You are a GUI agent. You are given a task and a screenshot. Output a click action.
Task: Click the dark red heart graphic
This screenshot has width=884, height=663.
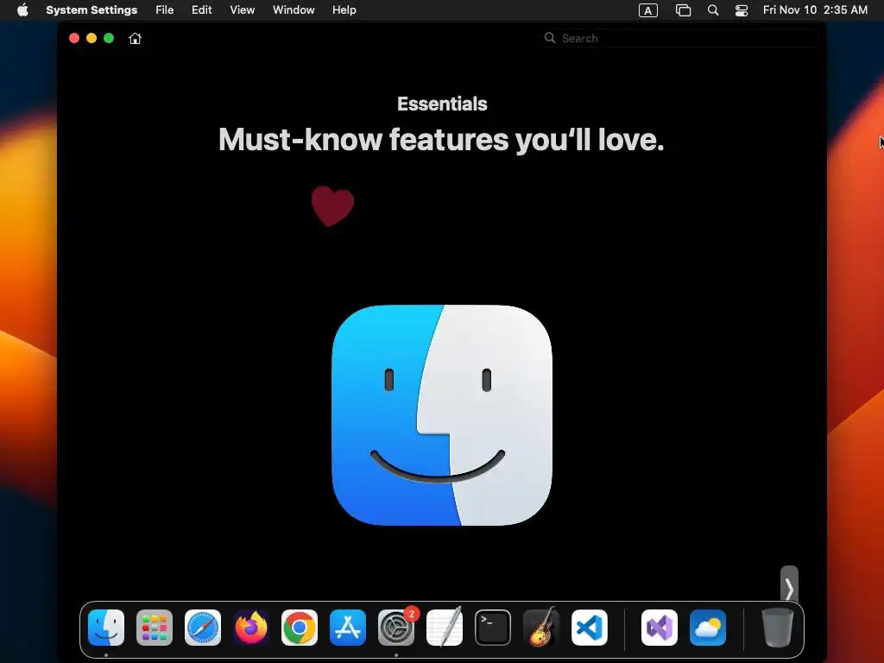point(332,205)
